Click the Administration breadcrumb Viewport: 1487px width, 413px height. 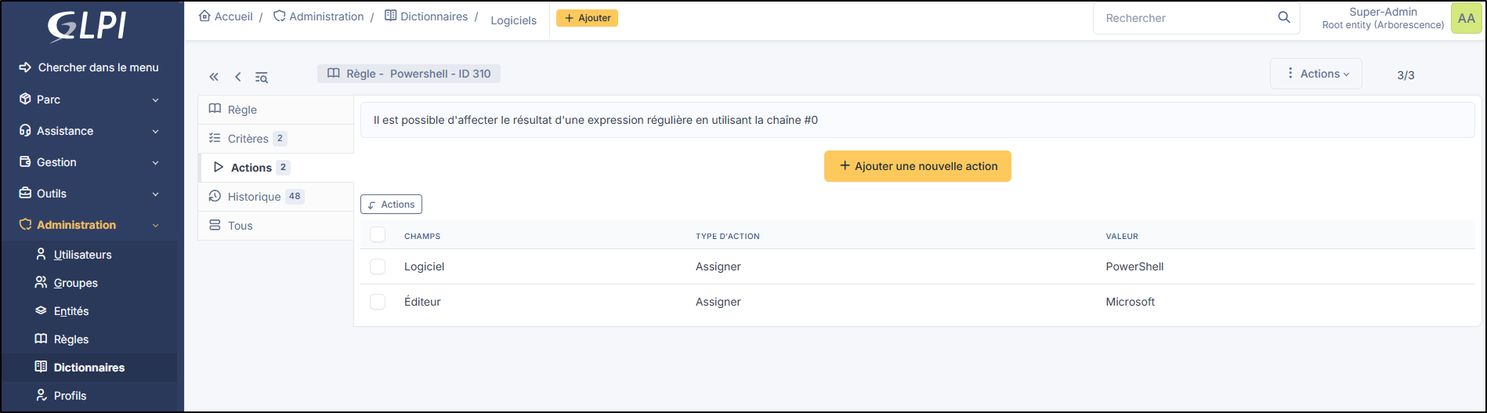[x=318, y=16]
